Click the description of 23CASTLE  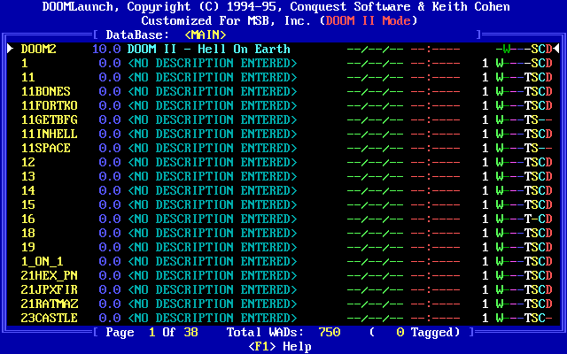213,318
